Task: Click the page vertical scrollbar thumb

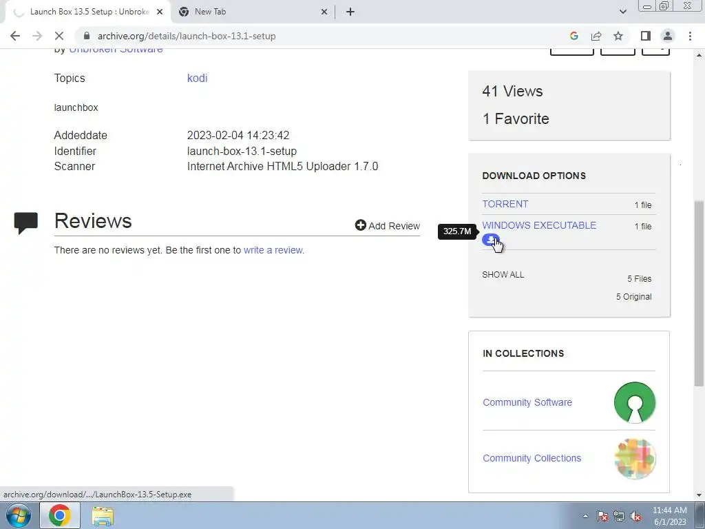Action: [x=699, y=293]
